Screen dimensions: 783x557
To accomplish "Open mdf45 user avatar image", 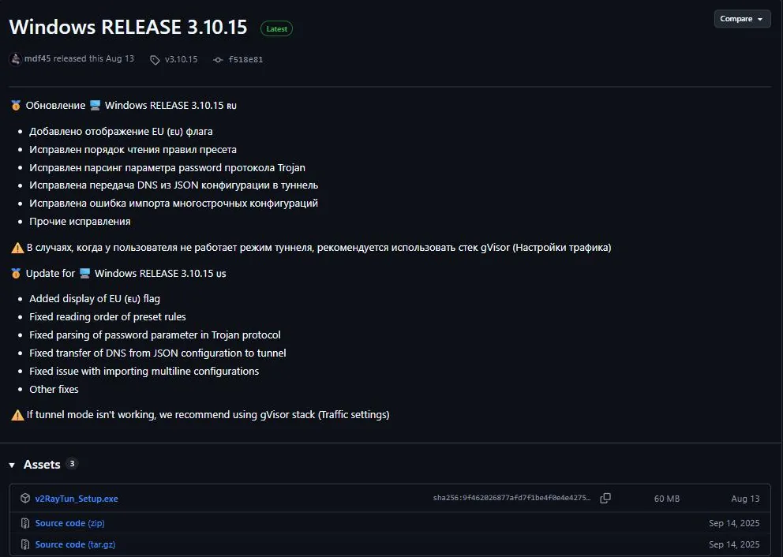I will tap(16, 59).
